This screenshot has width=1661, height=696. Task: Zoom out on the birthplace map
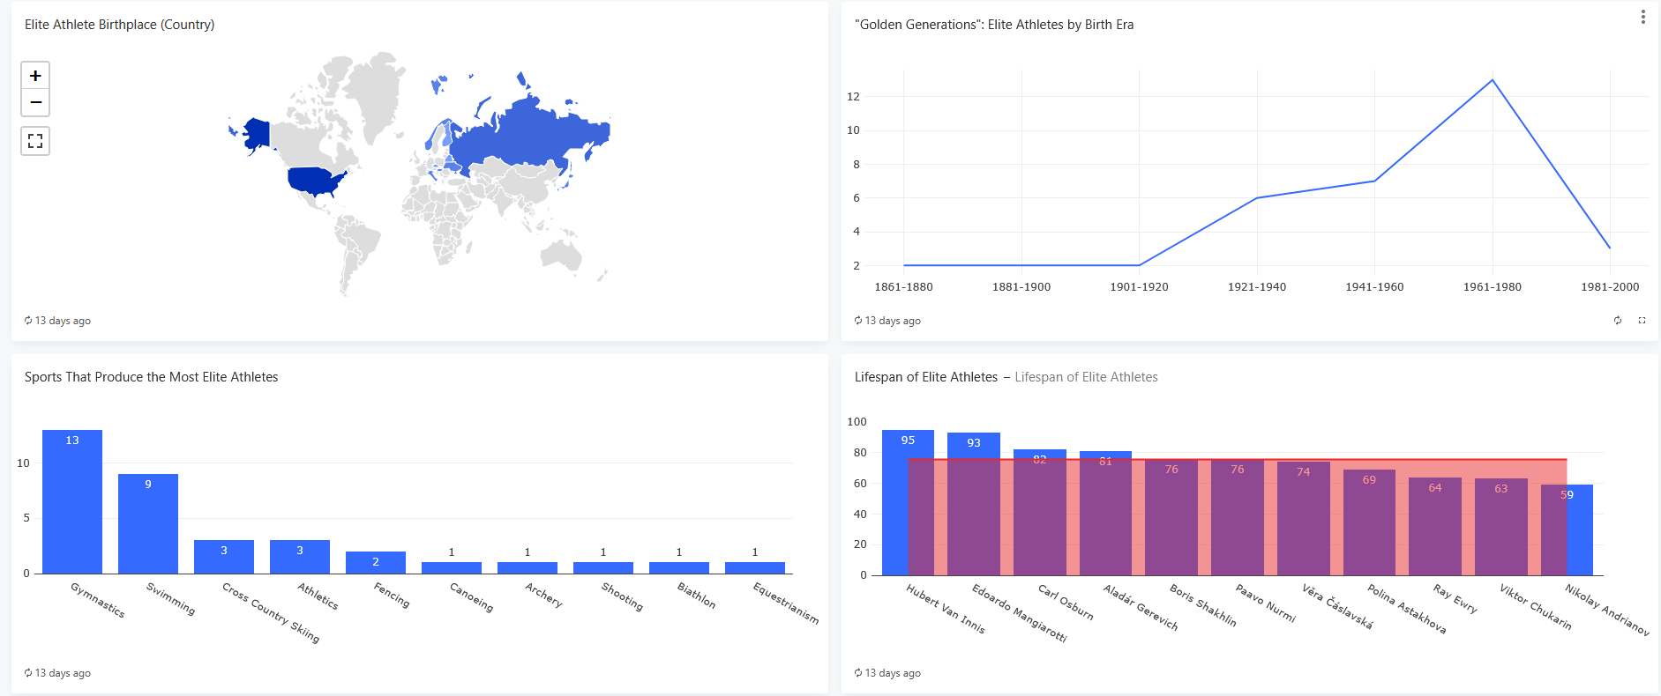tap(35, 103)
